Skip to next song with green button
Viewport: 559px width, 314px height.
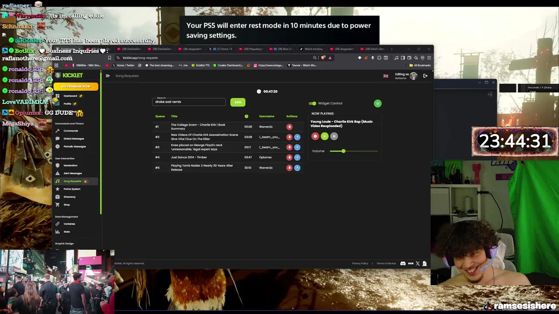(x=324, y=137)
